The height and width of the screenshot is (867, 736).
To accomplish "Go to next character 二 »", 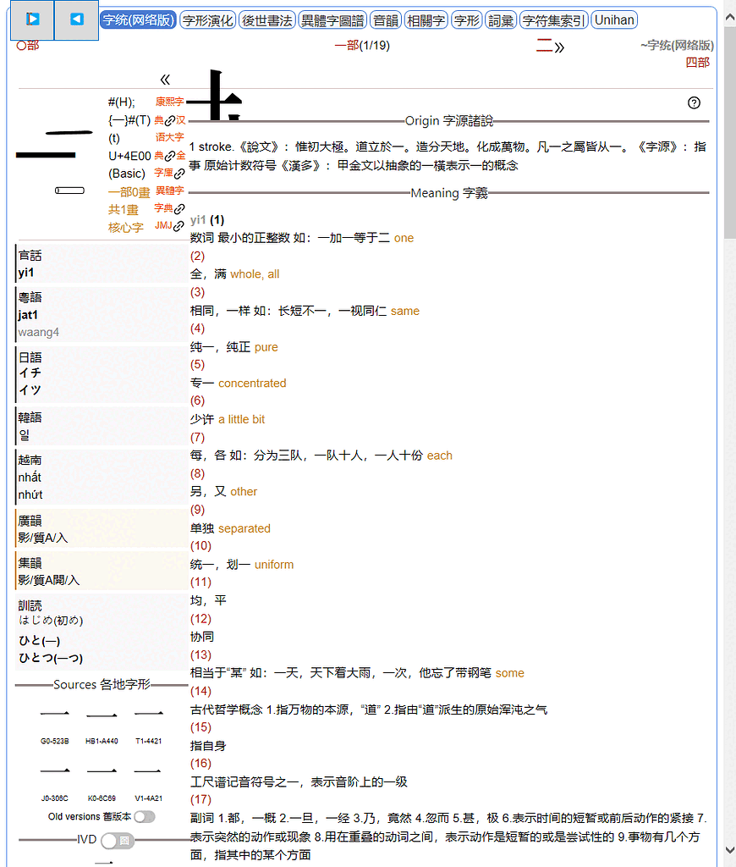I will tap(551, 46).
